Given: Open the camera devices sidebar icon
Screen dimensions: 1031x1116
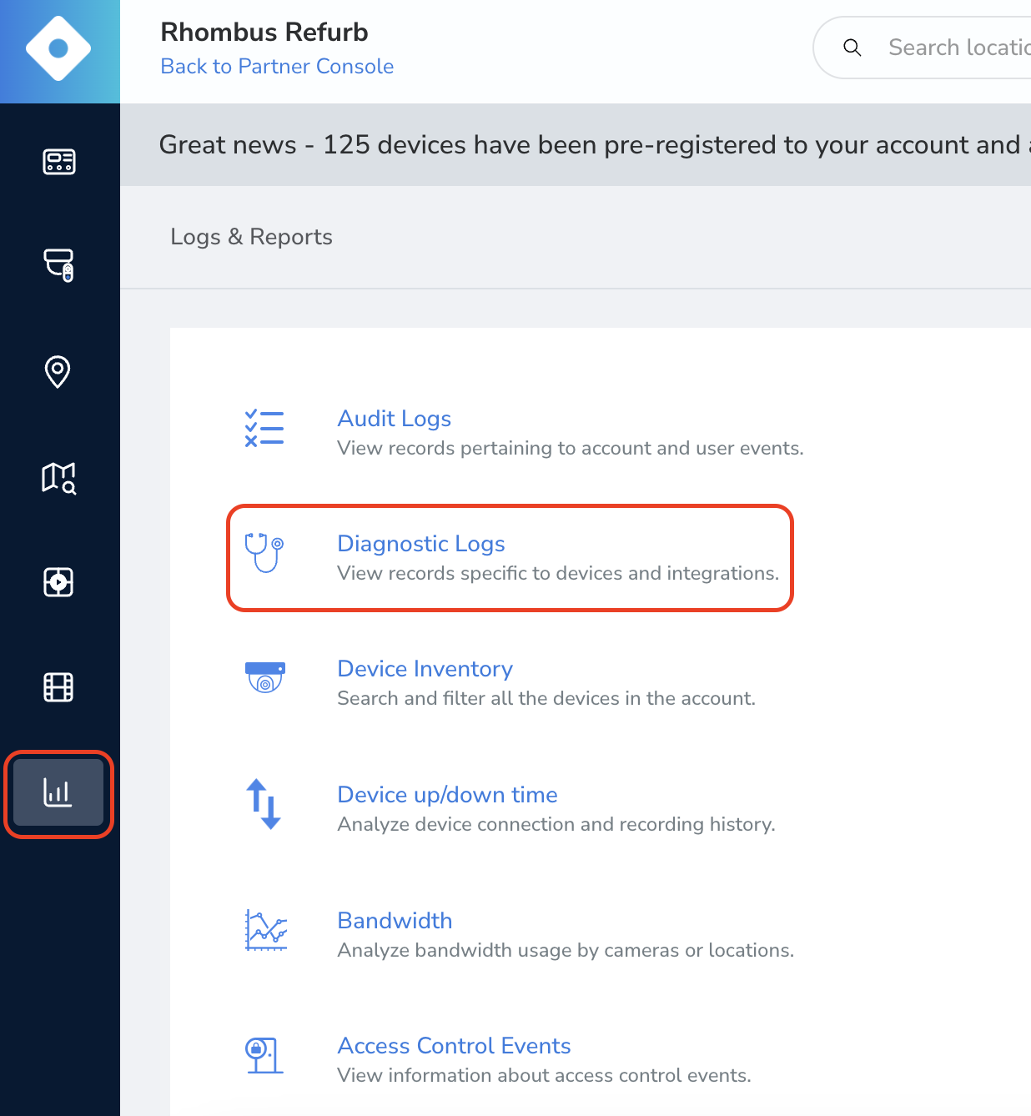Looking at the screenshot, I should pyautogui.click(x=58, y=265).
